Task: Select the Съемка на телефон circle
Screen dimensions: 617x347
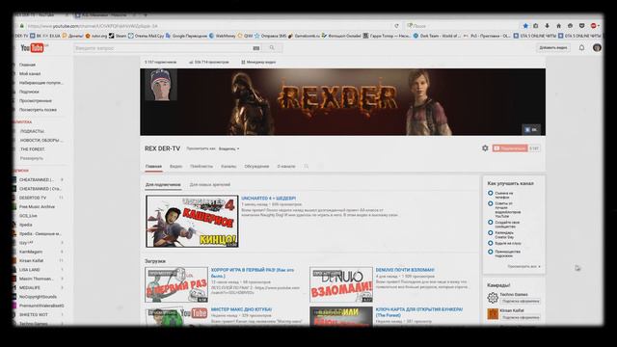Action: (x=491, y=193)
